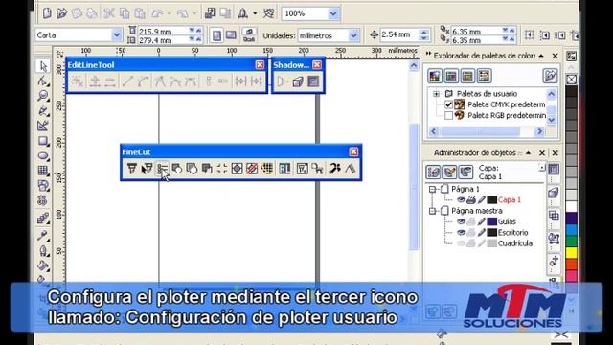Click the extrude cube icon in Shadow toolbar

pyautogui.click(x=298, y=81)
